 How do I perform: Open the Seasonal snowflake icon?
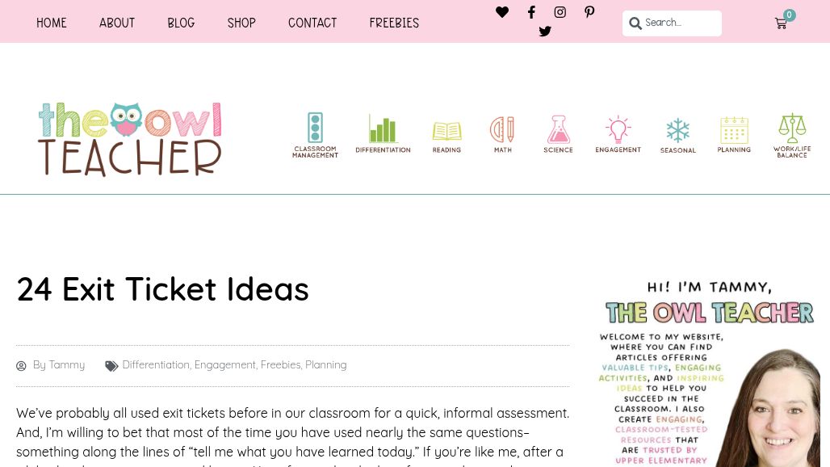tap(677, 130)
